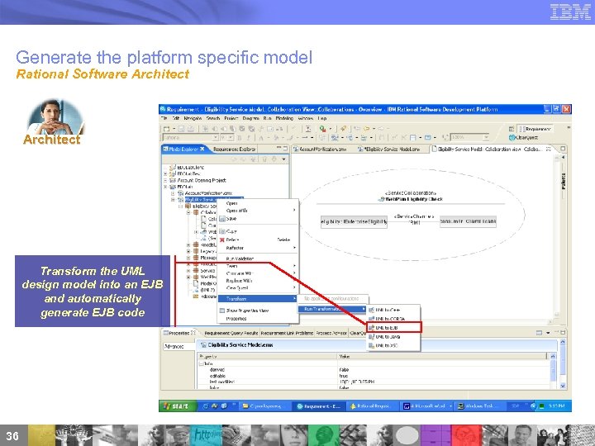595x446 pixels.
Task: Select the Eligibility EnterpriseEligibility diagram box
Action: click(x=354, y=222)
